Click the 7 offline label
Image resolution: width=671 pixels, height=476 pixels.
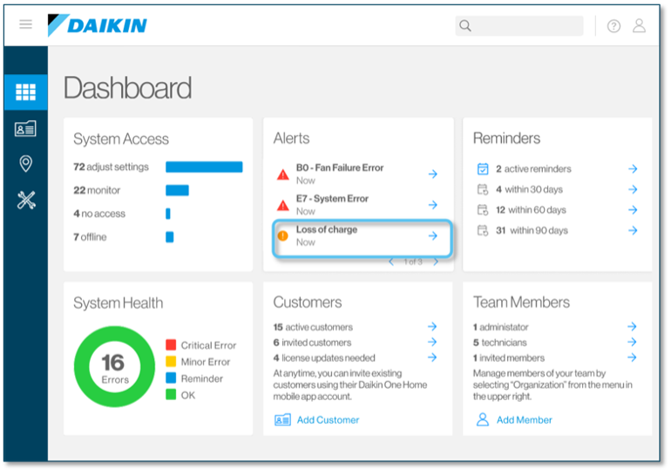click(x=90, y=237)
